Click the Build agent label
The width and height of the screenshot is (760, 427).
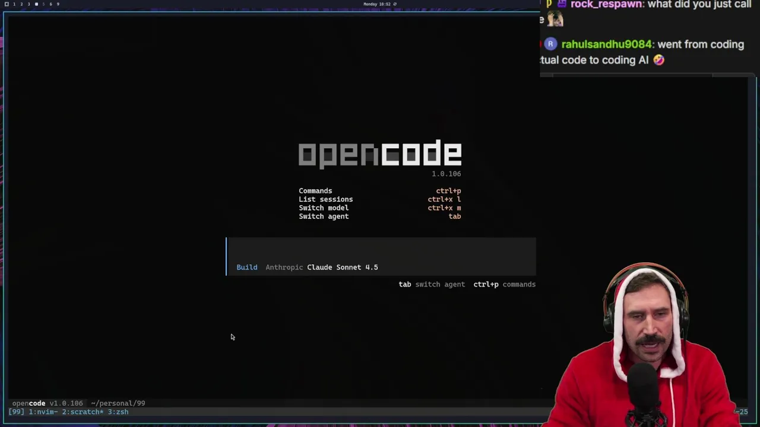tap(247, 267)
